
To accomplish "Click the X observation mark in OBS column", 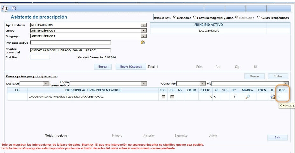I will (279, 97).
